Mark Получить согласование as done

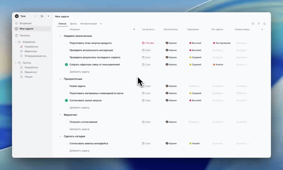(67, 122)
